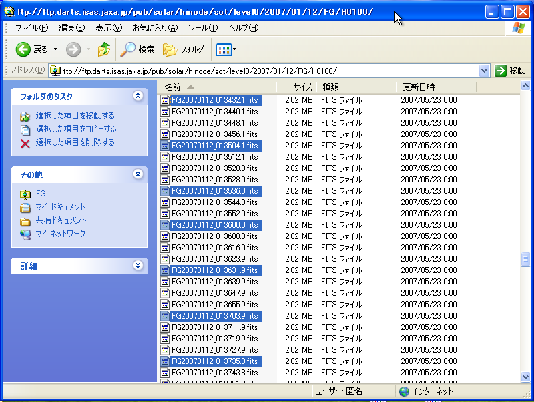The height and width of the screenshot is (402, 534).
Task: Click the Go (移動) arrow button
Action: tap(510, 71)
